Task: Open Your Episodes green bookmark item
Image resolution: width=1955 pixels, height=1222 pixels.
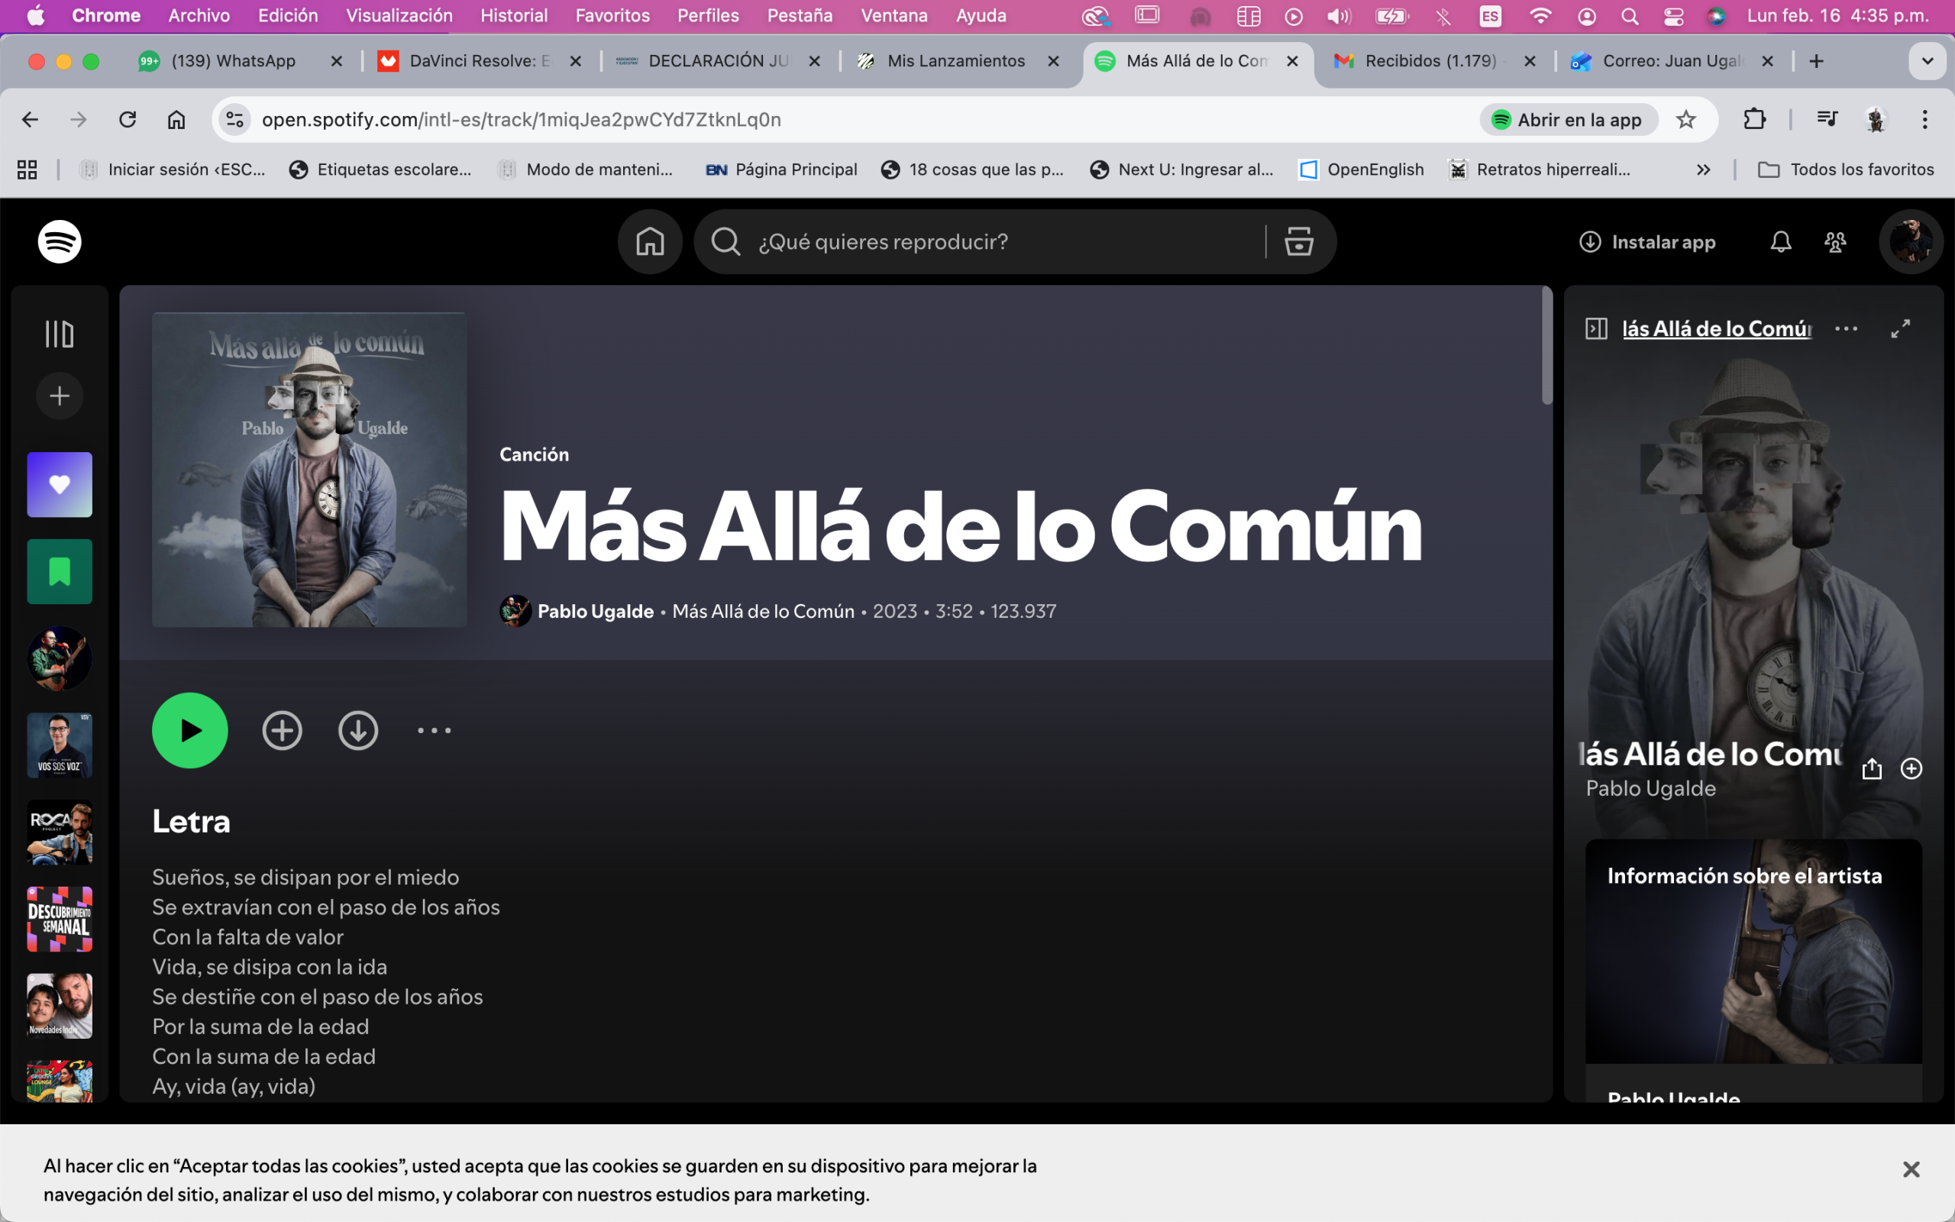Action: coord(60,571)
